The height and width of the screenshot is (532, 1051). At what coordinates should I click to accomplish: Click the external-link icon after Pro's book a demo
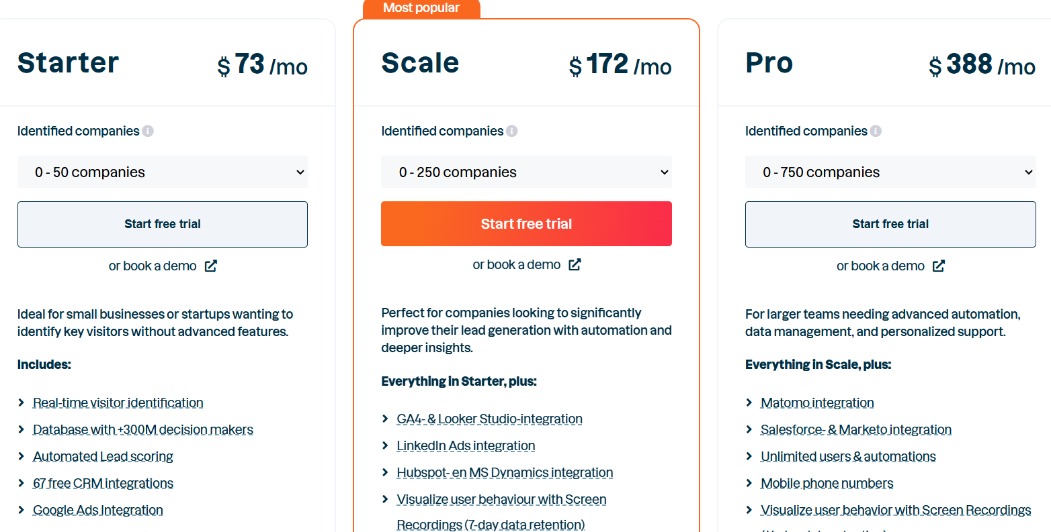coord(939,266)
